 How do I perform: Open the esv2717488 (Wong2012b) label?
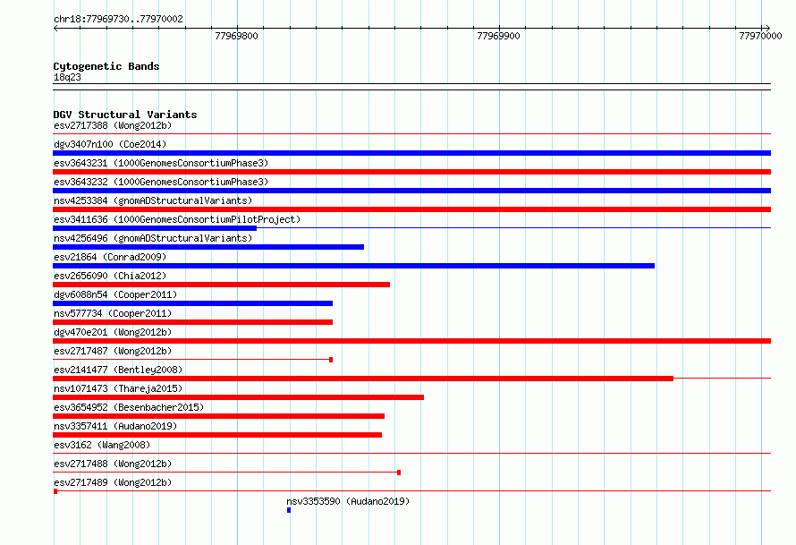click(113, 464)
